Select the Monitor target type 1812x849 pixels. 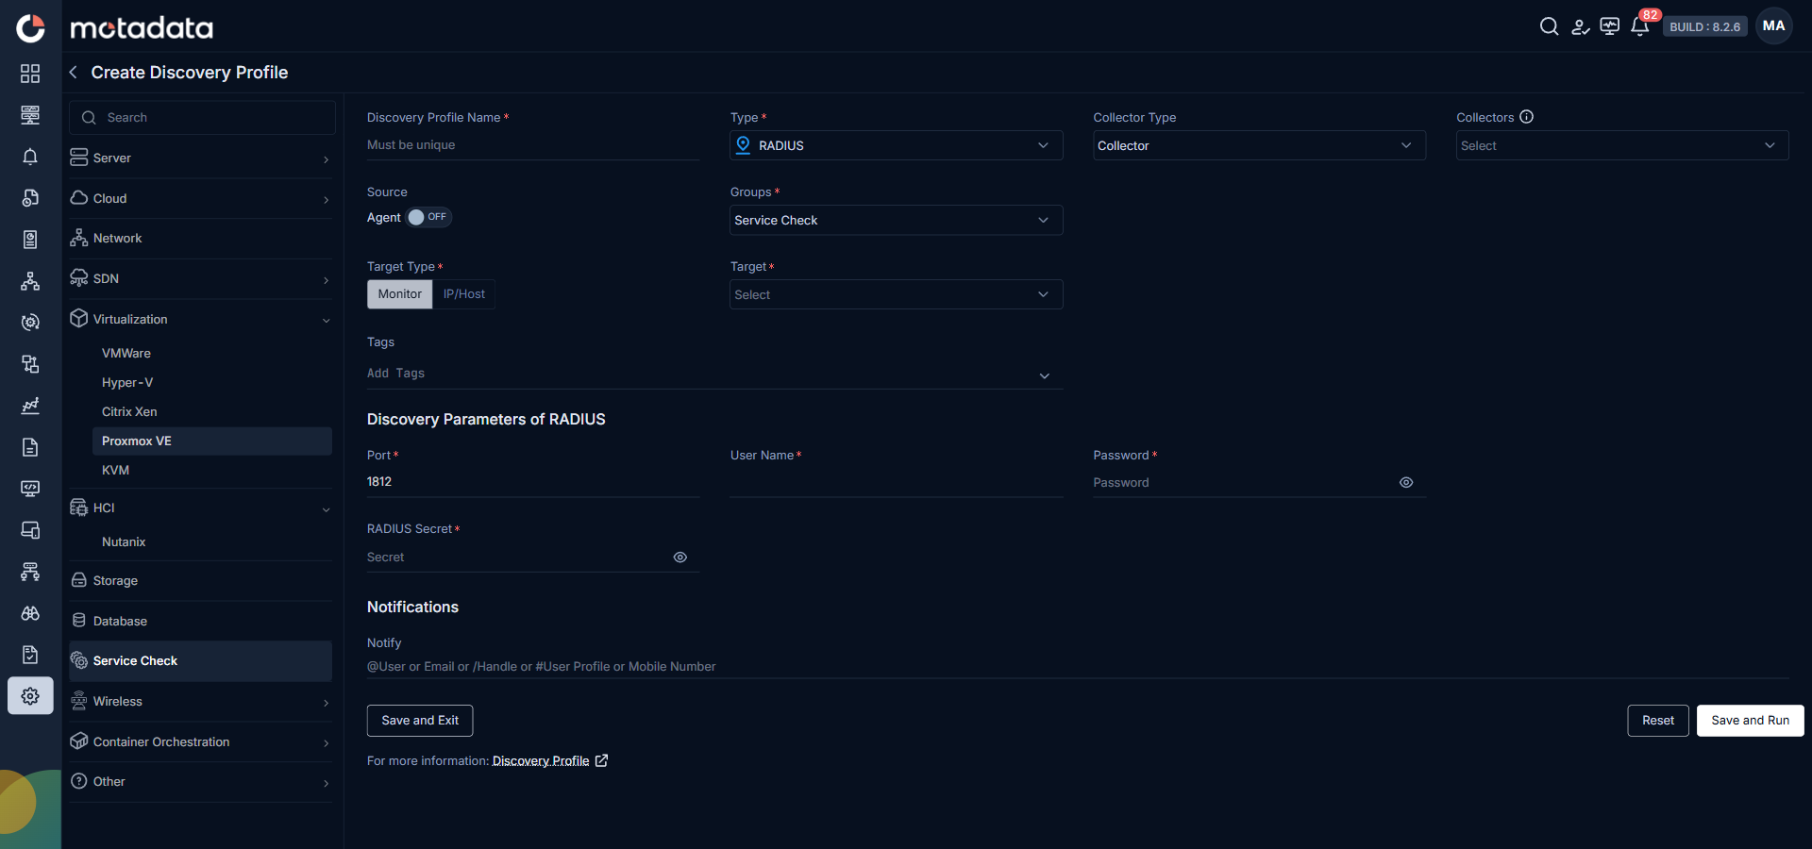(x=400, y=294)
